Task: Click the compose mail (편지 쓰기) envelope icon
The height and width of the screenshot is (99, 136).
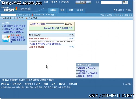Action: click(3, 18)
